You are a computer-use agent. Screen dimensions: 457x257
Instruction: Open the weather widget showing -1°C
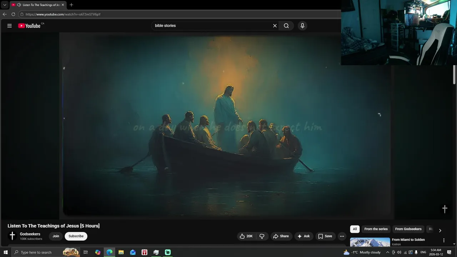tap(362, 252)
